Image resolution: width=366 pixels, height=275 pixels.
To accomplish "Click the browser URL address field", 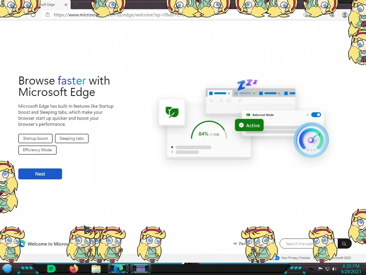I will click(x=172, y=15).
